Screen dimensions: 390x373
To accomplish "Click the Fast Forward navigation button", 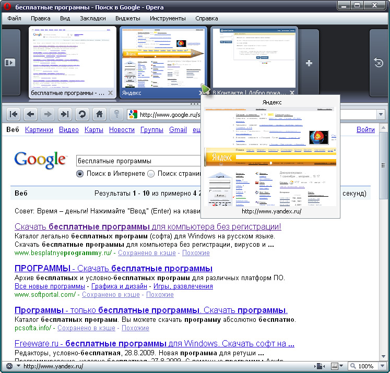I will pos(64,114).
